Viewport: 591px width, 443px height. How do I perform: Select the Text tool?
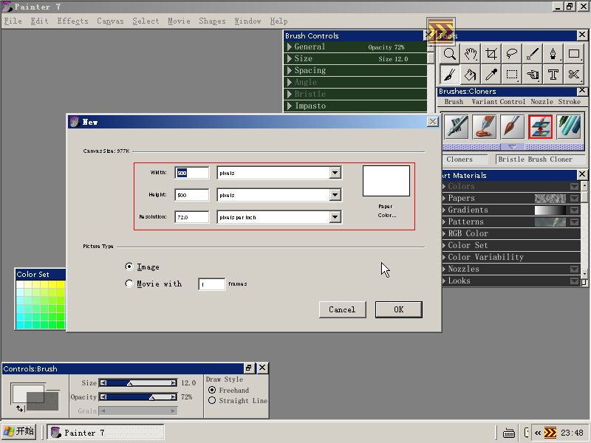[553, 75]
